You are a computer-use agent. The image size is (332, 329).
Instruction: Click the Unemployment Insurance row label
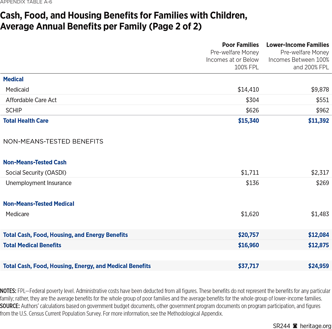(x=38, y=183)
